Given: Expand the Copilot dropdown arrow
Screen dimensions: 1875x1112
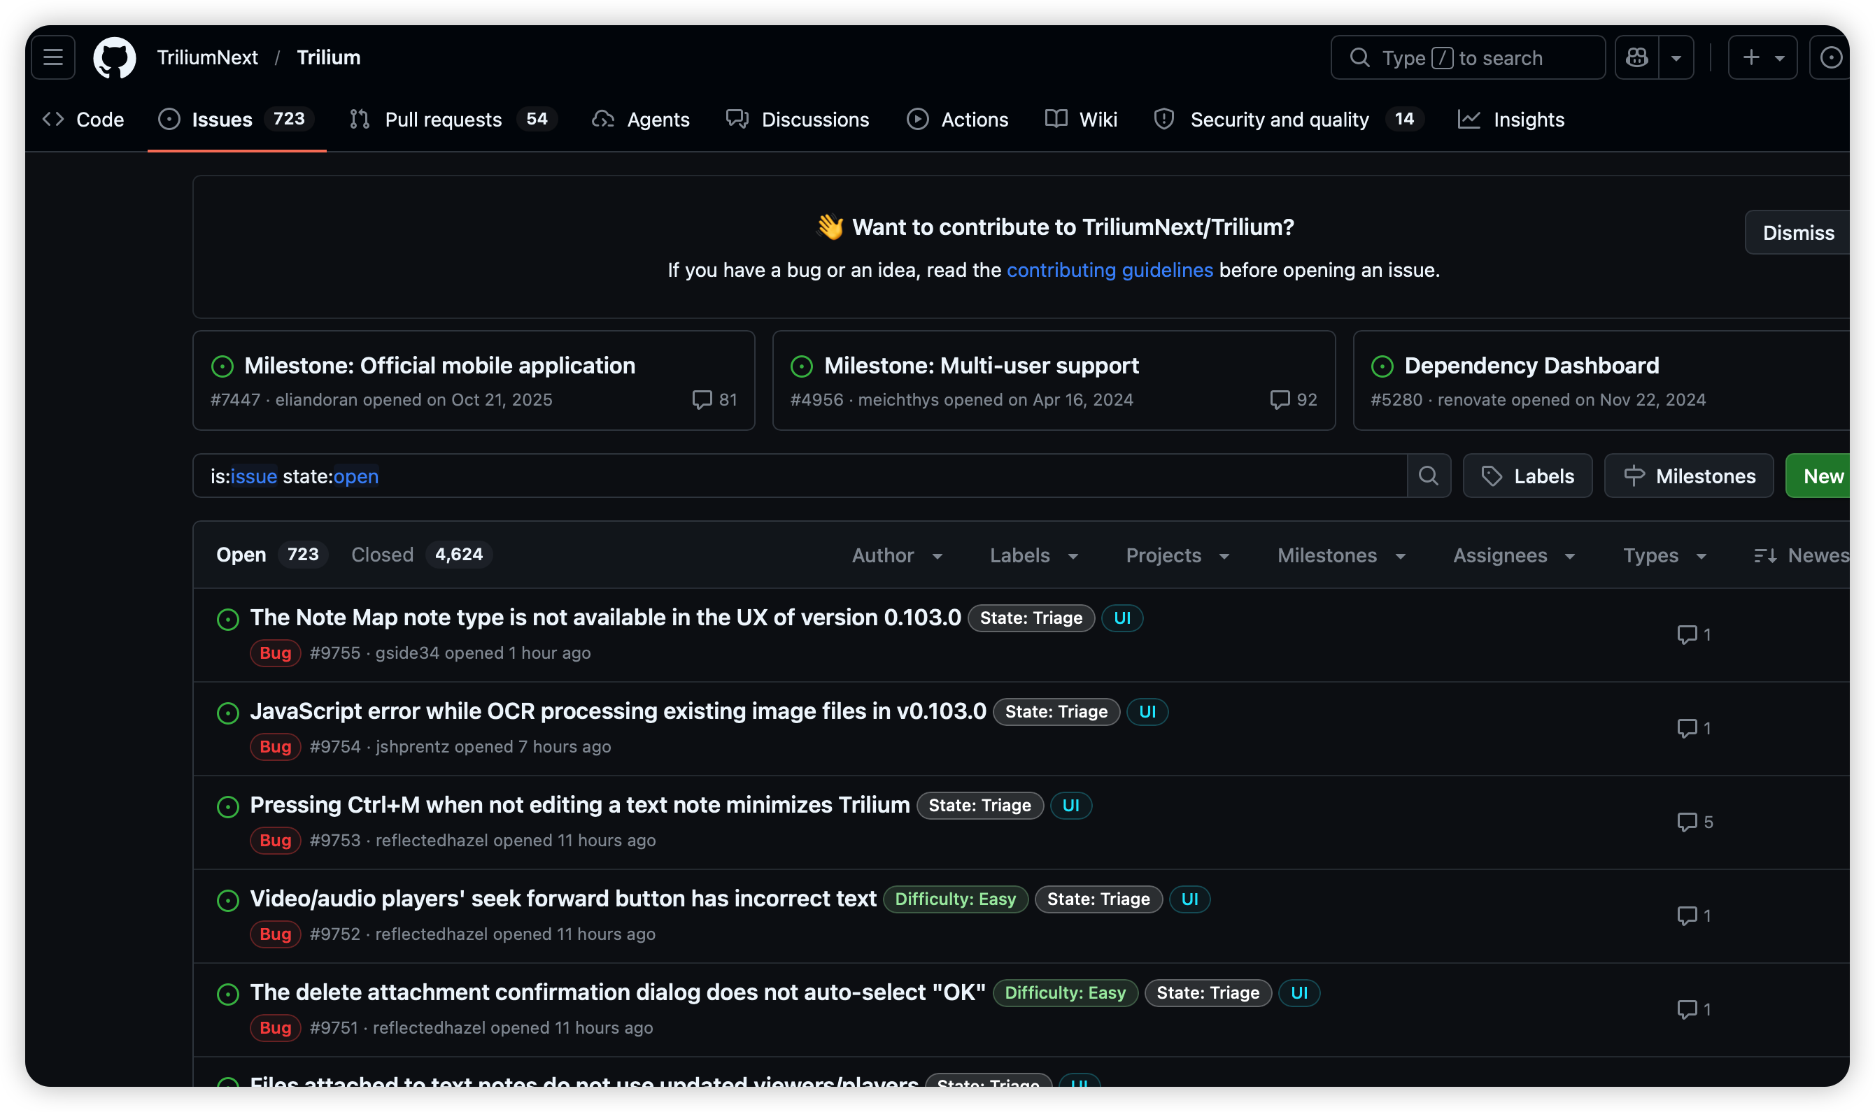Looking at the screenshot, I should 1676,57.
